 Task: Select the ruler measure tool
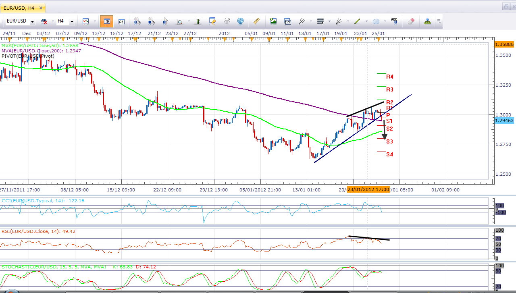coord(256,21)
